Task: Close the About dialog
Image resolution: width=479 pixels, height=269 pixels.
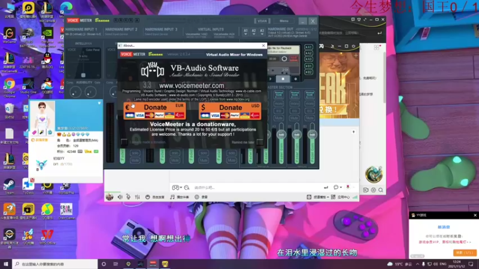Action: pyautogui.click(x=263, y=45)
